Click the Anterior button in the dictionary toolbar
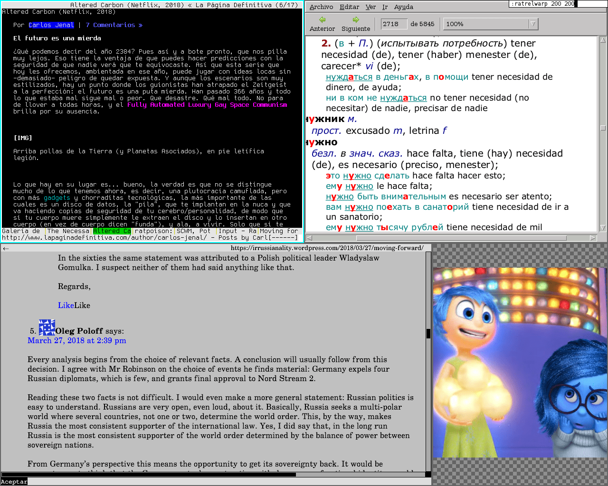 (322, 24)
